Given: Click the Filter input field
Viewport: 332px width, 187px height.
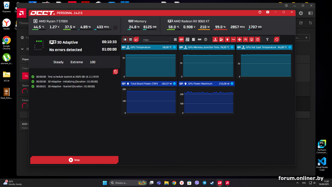Looking at the screenshot, I should 156,40.
